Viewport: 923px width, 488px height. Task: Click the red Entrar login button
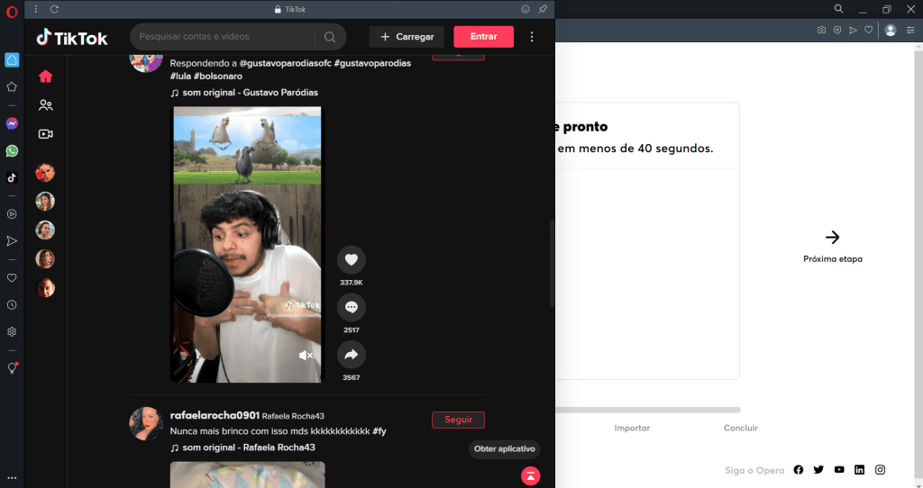[483, 36]
